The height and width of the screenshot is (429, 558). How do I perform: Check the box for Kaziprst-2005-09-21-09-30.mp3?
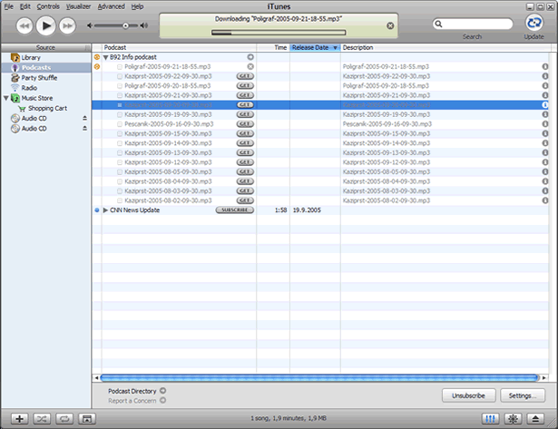(120, 95)
